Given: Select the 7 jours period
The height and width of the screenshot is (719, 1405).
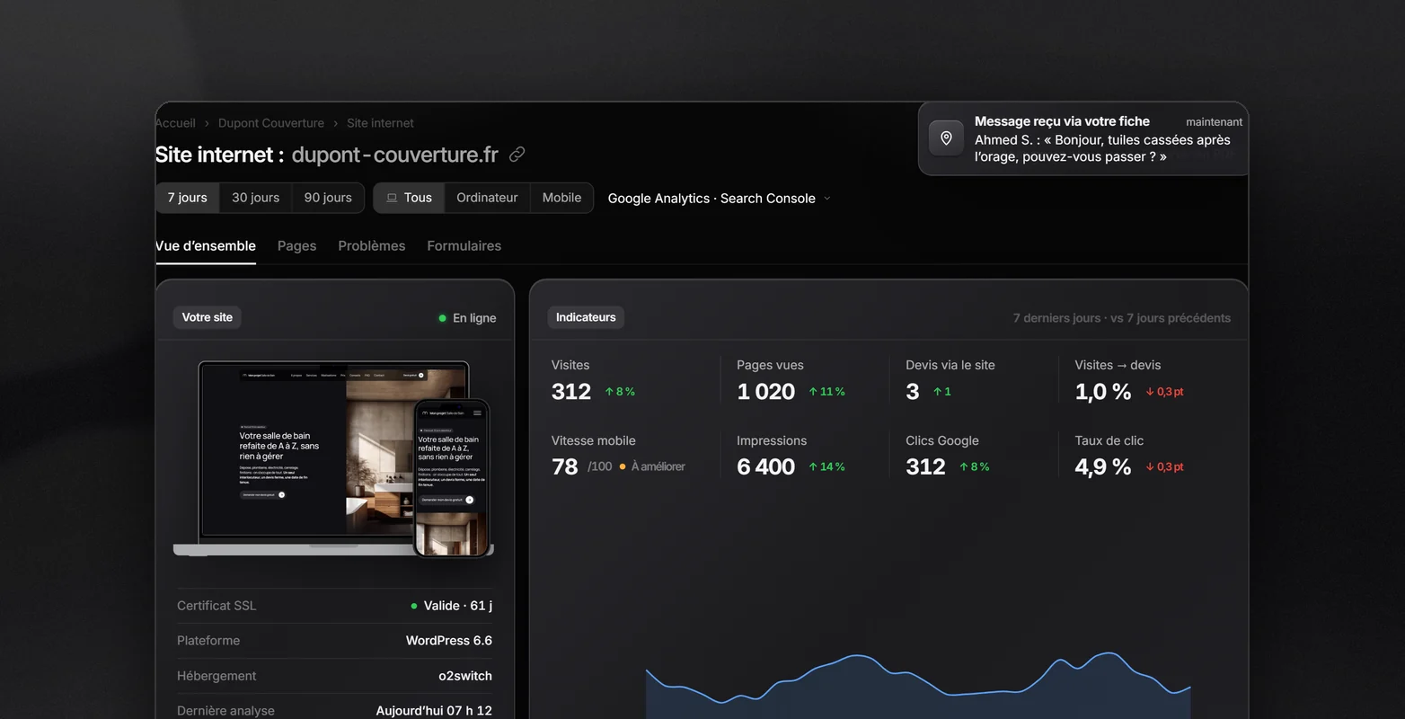Looking at the screenshot, I should 187,198.
